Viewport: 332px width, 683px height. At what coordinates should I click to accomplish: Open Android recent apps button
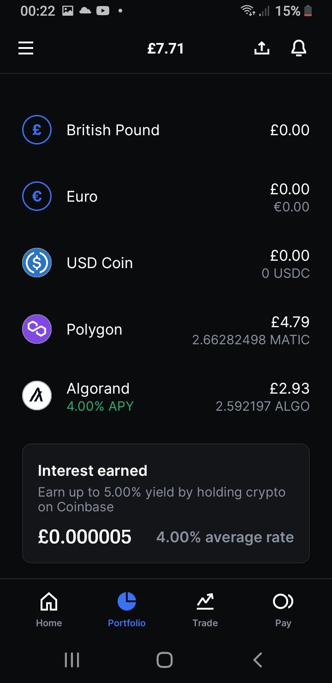click(72, 660)
